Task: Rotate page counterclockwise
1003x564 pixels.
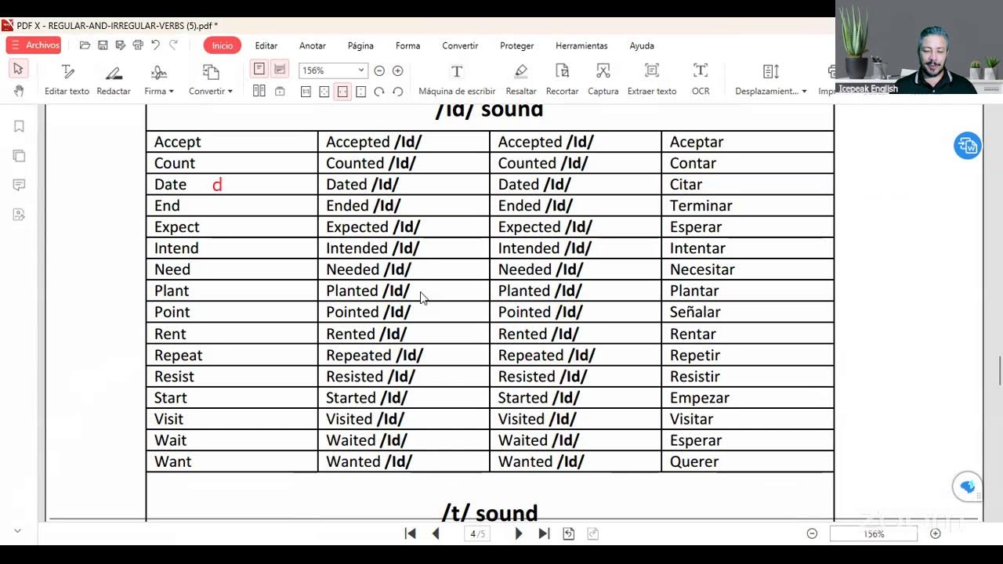Action: coord(398,92)
